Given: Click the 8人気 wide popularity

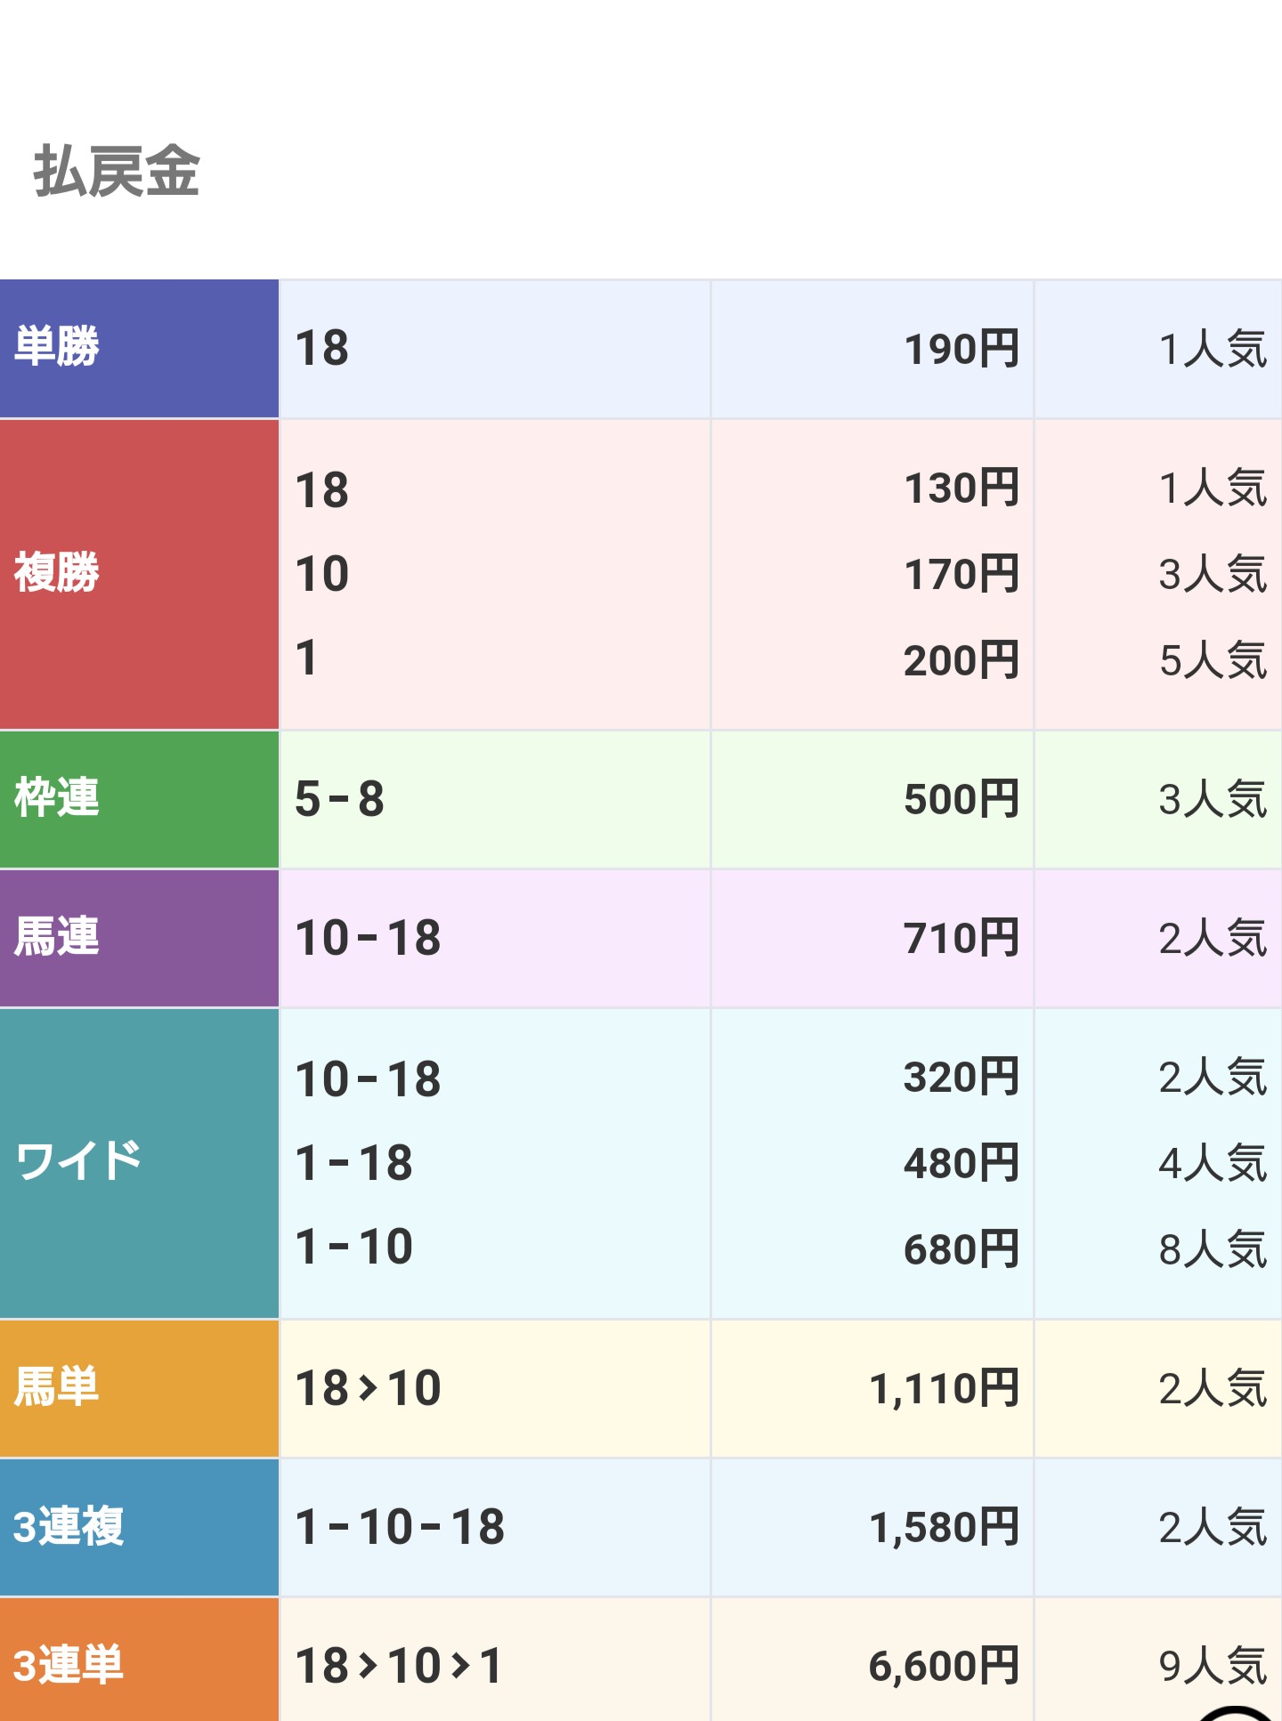Looking at the screenshot, I should coord(1213,1249).
